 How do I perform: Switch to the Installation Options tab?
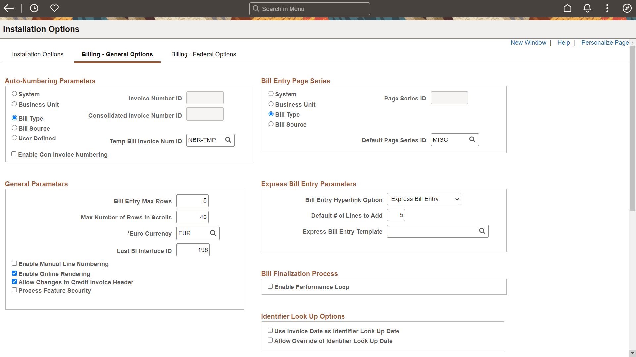pyautogui.click(x=37, y=54)
